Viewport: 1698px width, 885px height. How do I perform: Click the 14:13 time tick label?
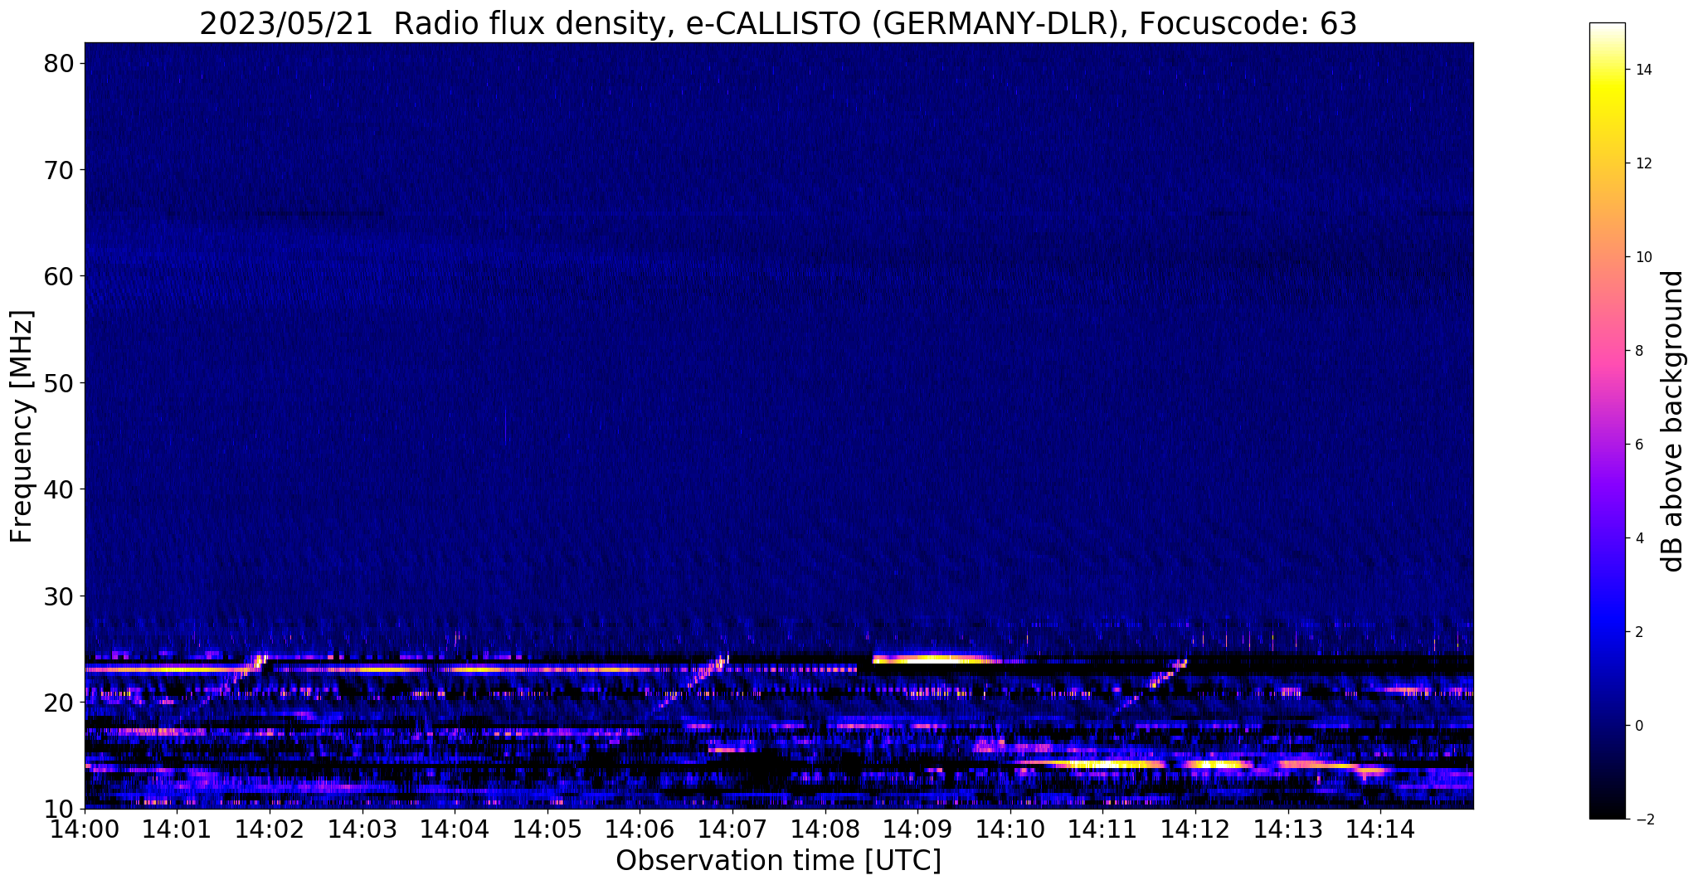tap(1288, 829)
